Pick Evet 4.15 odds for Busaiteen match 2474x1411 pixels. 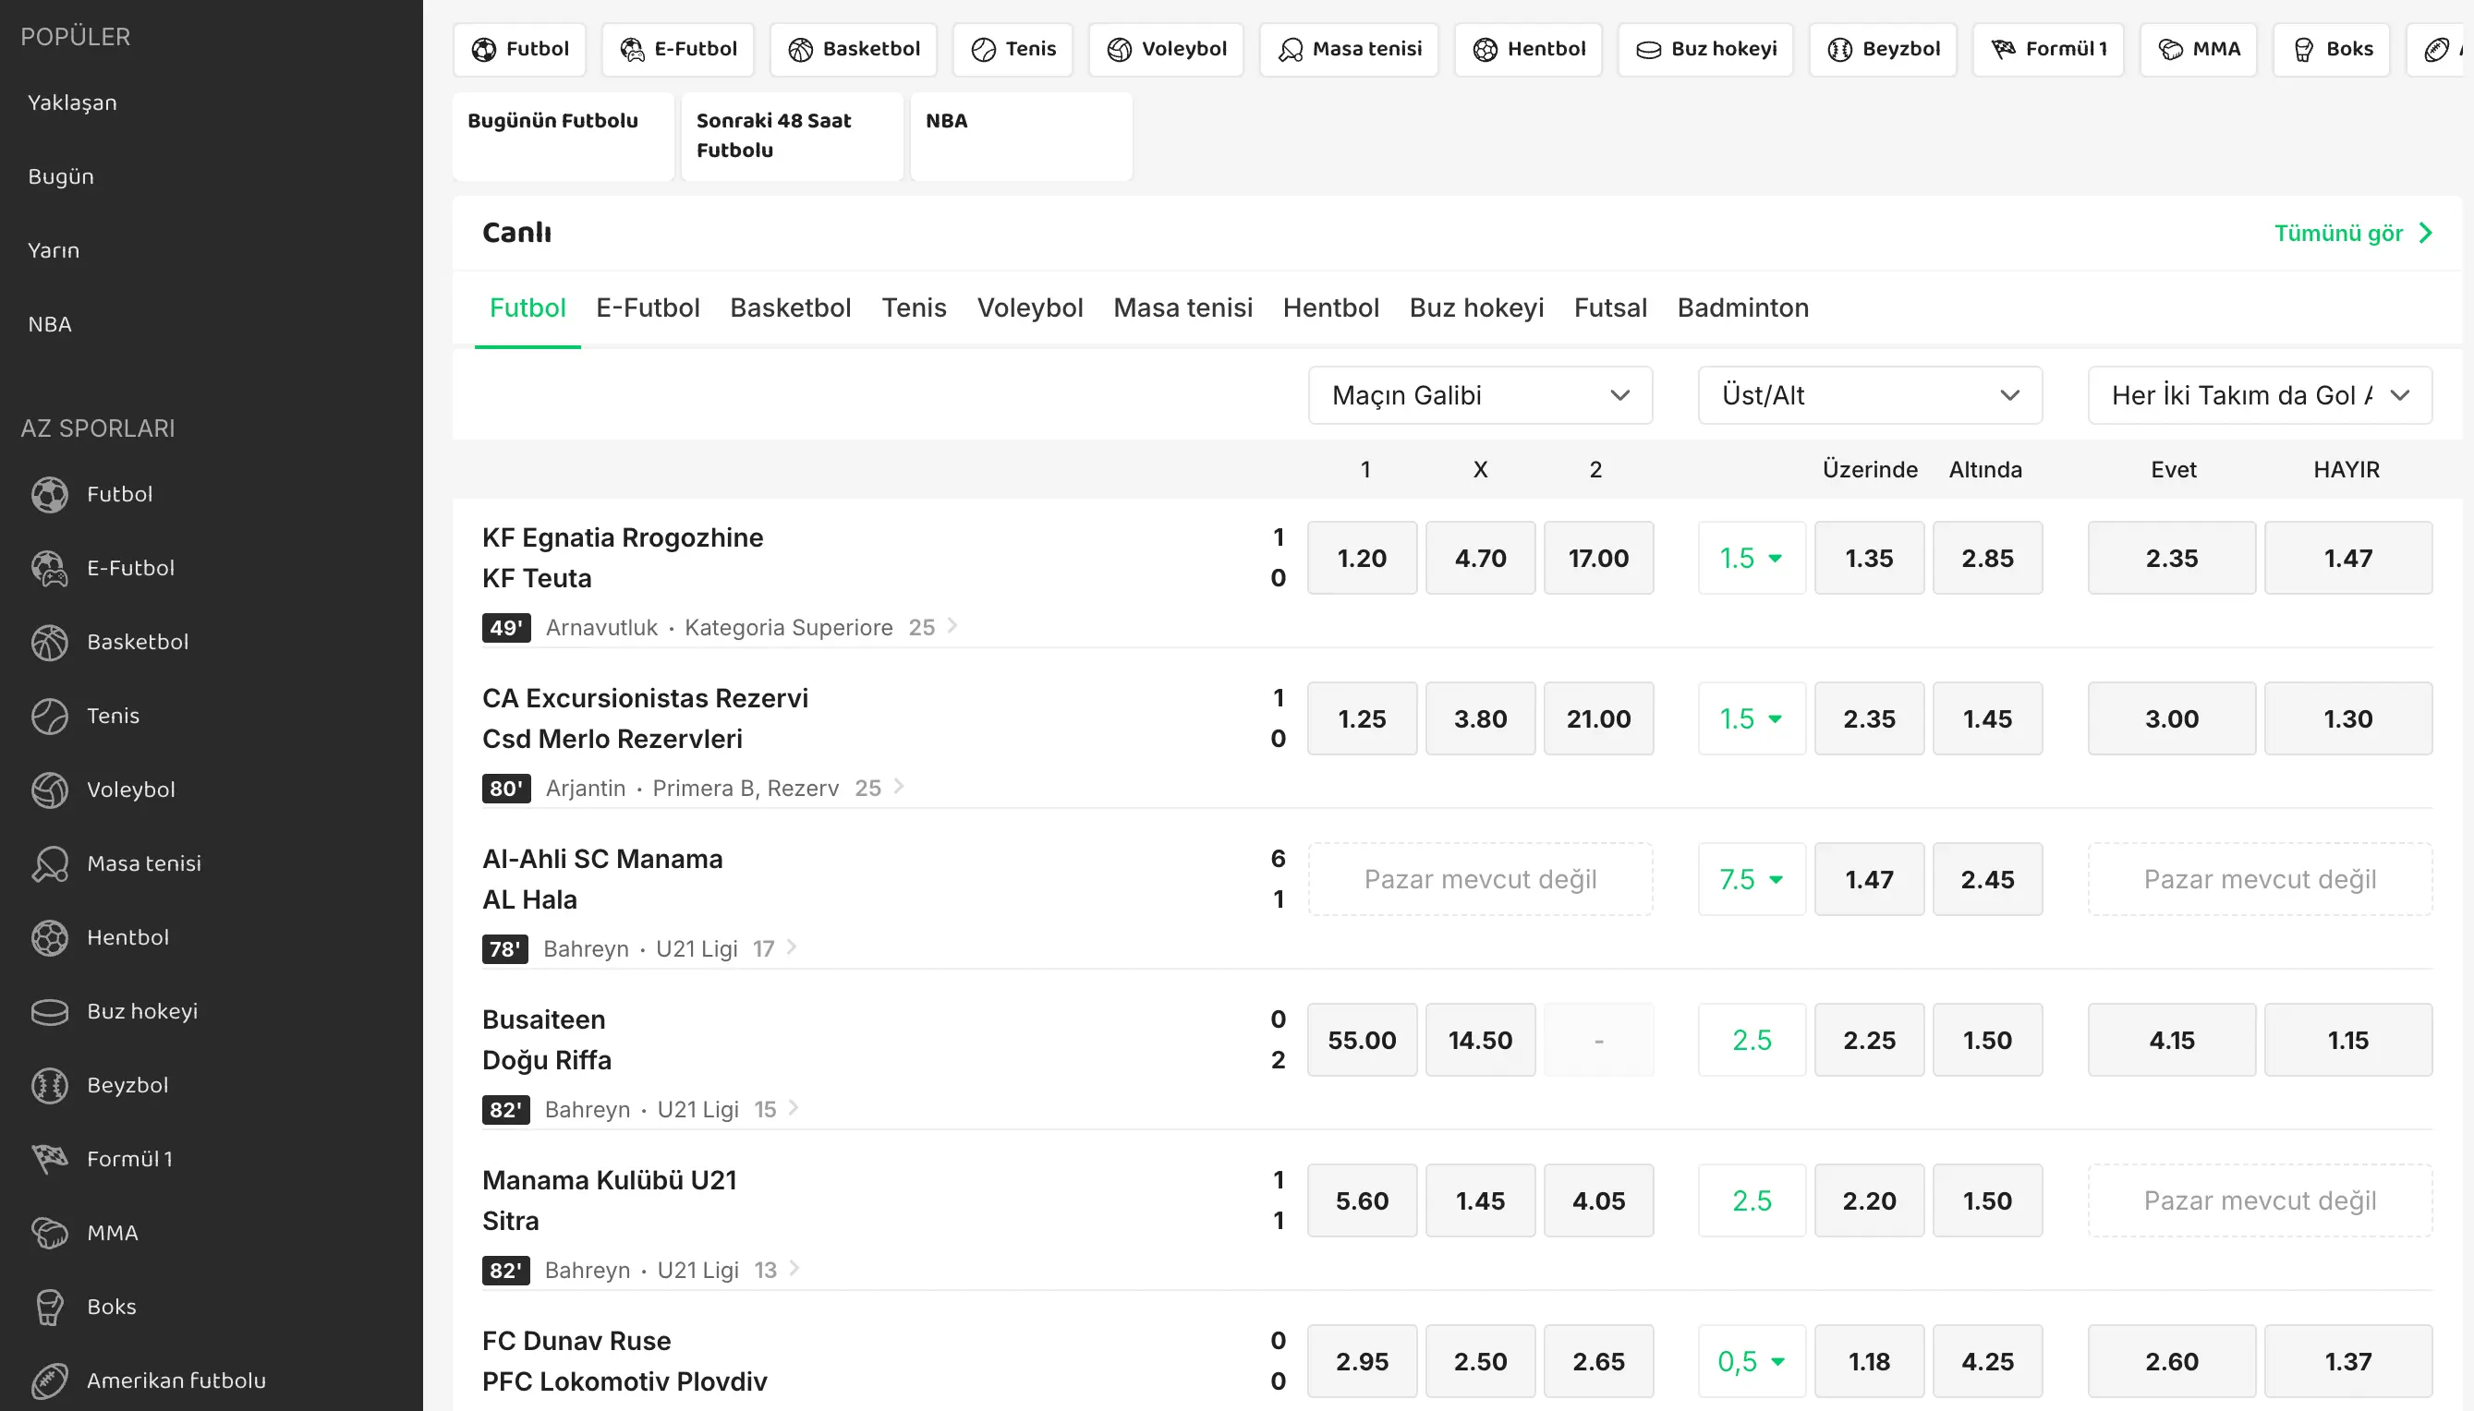point(2171,1040)
